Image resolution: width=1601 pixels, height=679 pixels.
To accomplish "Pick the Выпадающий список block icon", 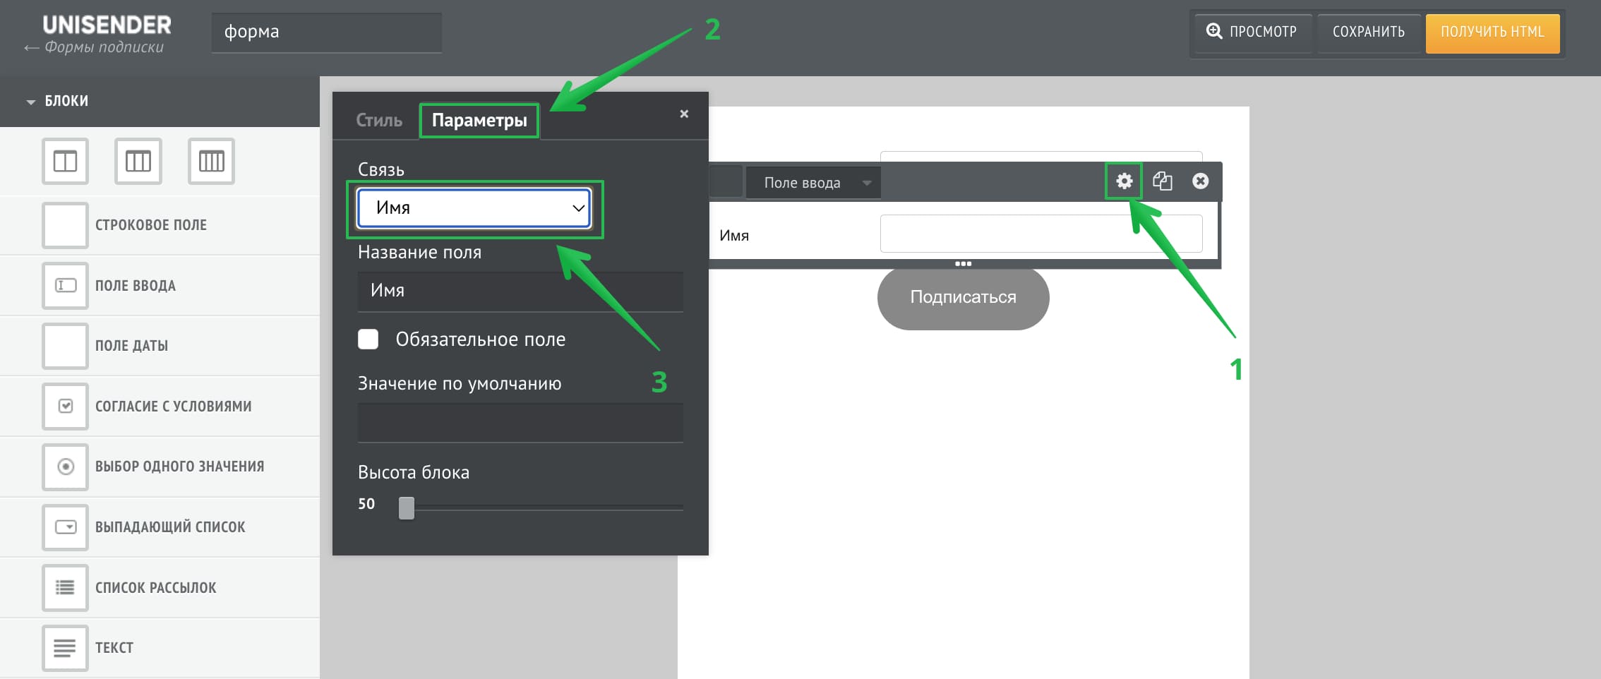I will [x=65, y=527].
